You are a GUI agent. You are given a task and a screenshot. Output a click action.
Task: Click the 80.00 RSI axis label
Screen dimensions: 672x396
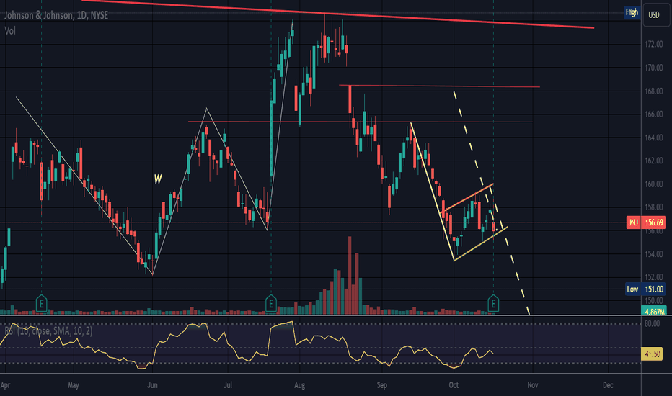click(x=653, y=324)
